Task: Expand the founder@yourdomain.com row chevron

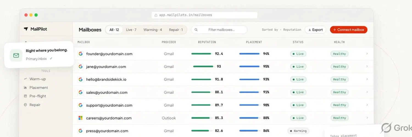Action: click(367, 54)
